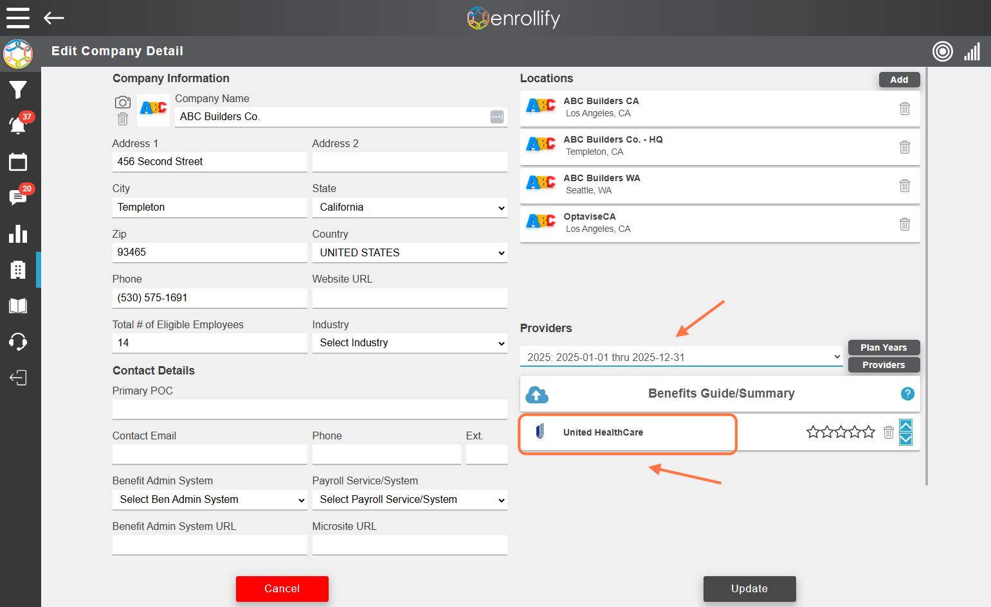Rate United HealthCare using the stars
This screenshot has width=991, height=607.
[841, 432]
